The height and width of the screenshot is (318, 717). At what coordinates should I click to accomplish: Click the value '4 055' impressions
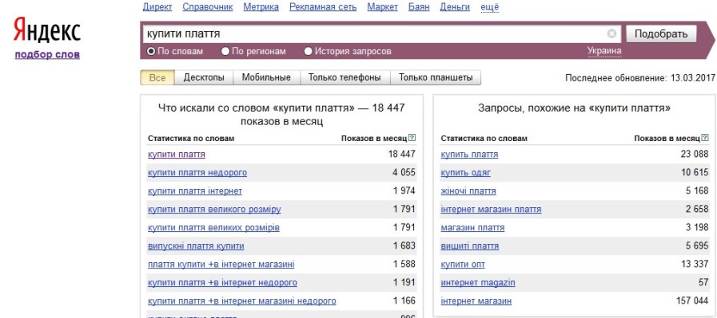pyautogui.click(x=404, y=172)
